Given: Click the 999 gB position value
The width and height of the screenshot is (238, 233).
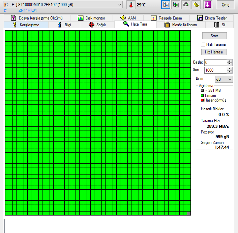Looking at the screenshot, I should pyautogui.click(x=222, y=137).
